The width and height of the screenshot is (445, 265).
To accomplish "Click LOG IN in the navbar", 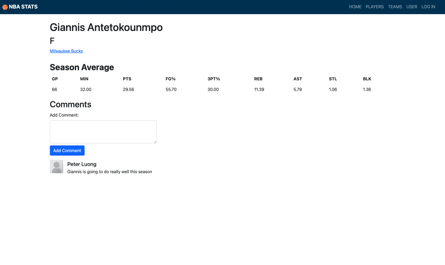I will (x=428, y=7).
